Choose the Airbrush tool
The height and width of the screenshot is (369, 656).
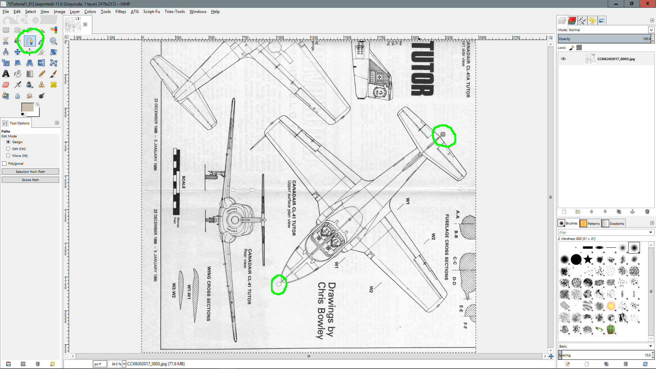18,85
